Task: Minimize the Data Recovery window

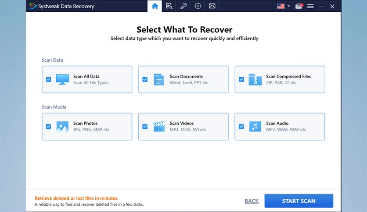Action: 321,6
